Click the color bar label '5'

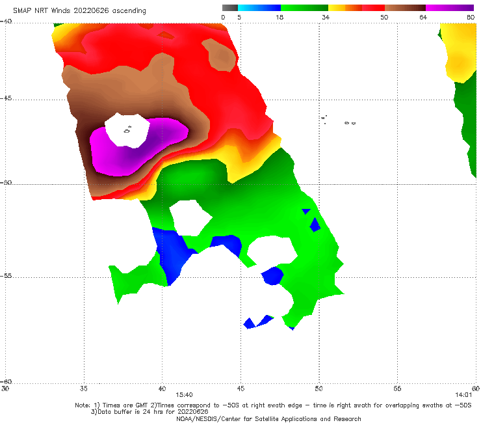tap(239, 18)
